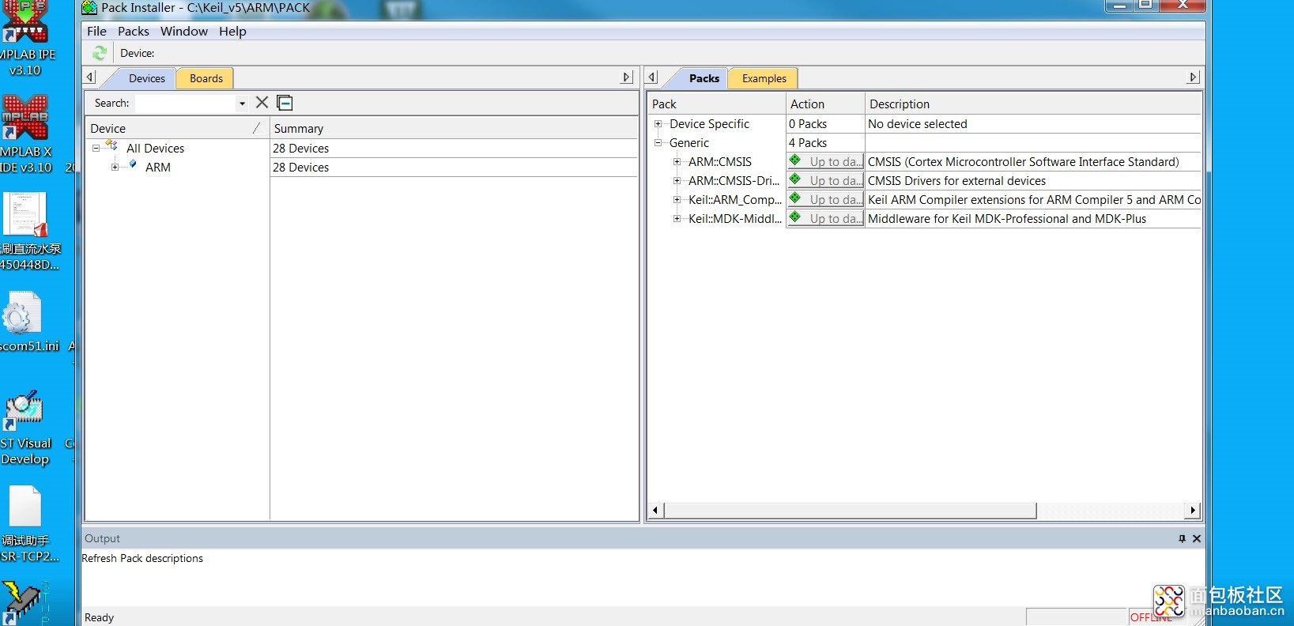The width and height of the screenshot is (1294, 626).
Task: Expand the ARM::CMSIS pack node
Action: pyautogui.click(x=677, y=162)
